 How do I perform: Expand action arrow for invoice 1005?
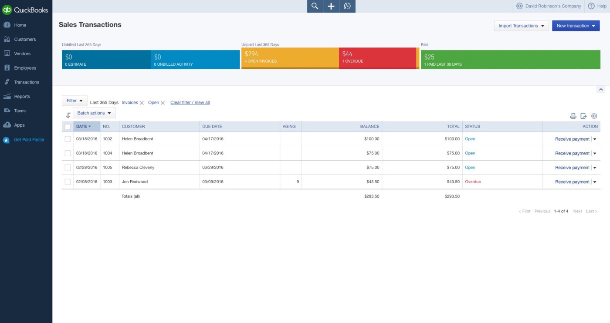click(x=595, y=168)
